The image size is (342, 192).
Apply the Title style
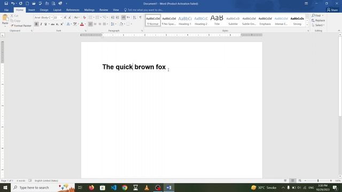(x=217, y=20)
